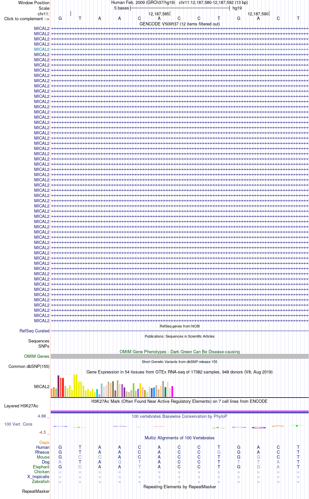Click the magenta bar in GTEx expression chart
The width and height of the screenshot is (309, 499).
[x=172, y=391]
